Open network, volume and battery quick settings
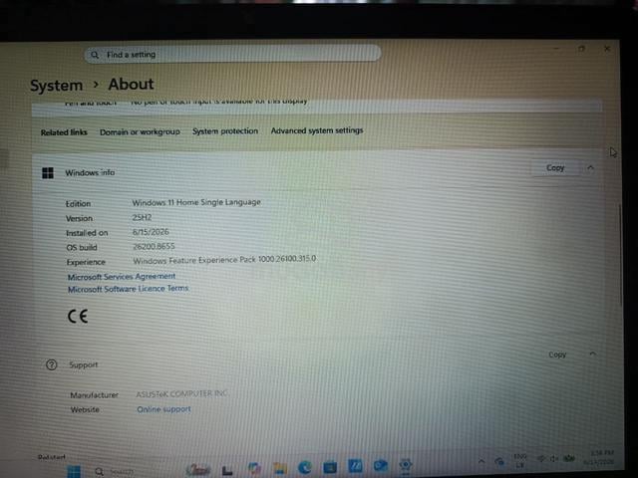 pos(555,458)
